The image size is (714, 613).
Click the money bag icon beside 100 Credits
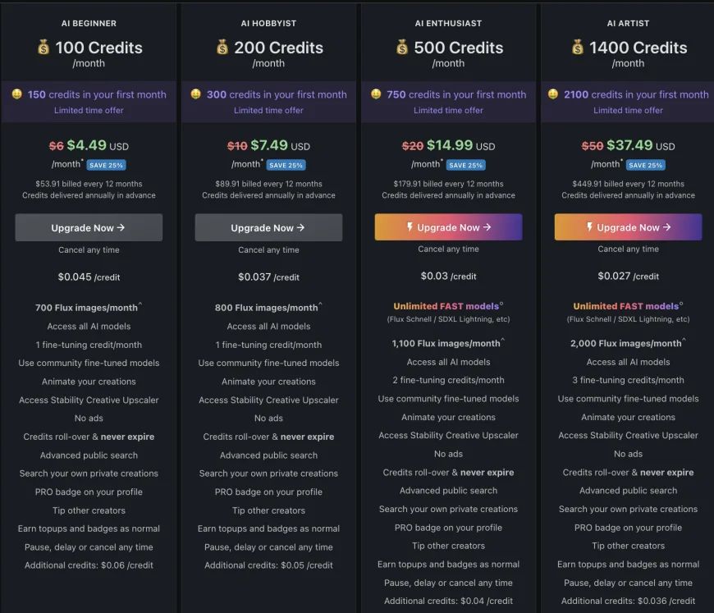(43, 48)
